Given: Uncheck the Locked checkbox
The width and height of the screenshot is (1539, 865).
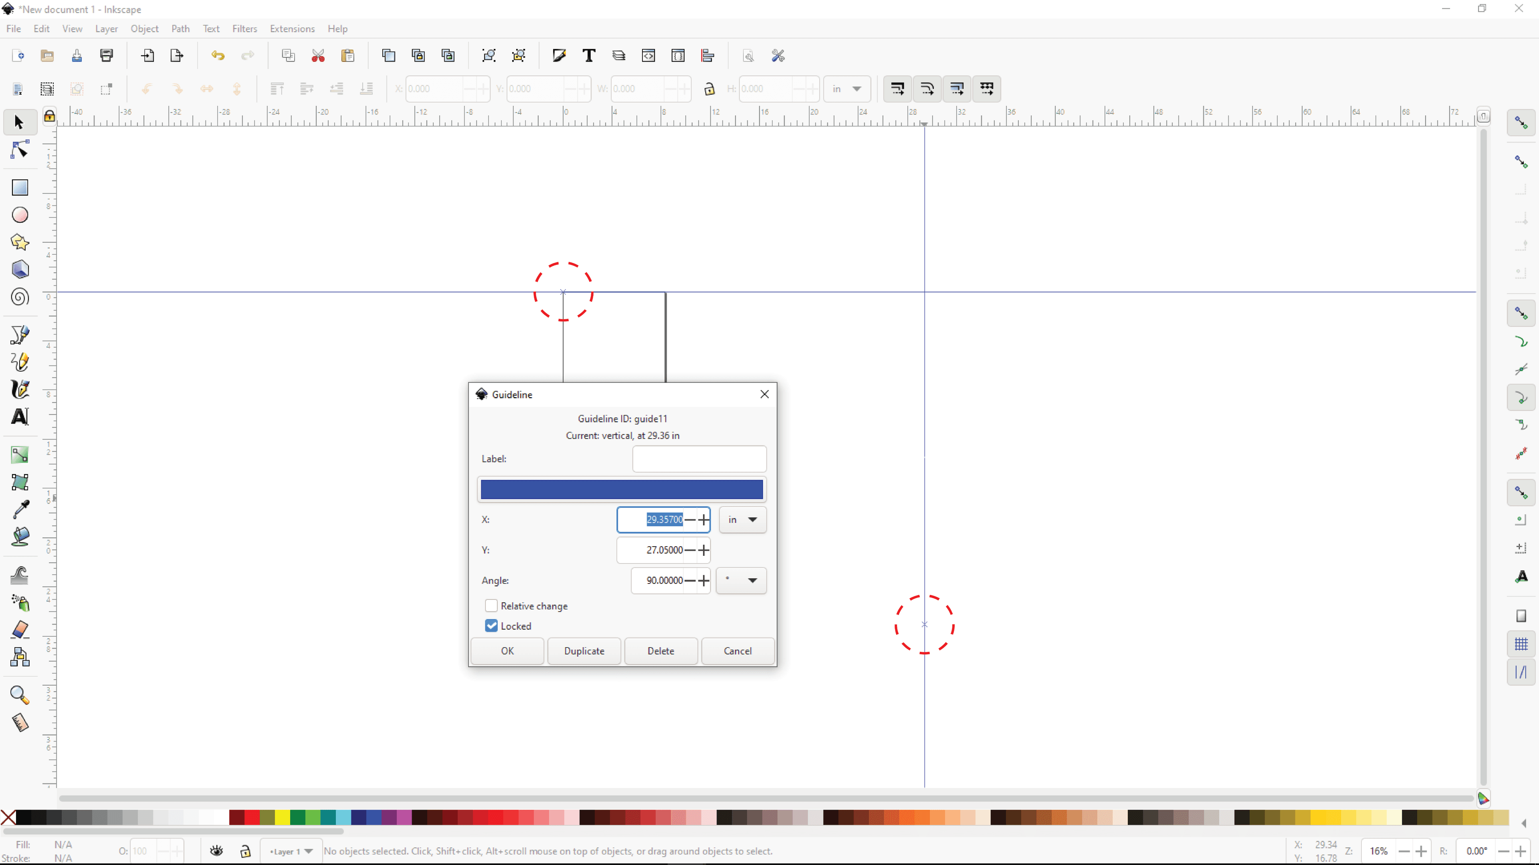Looking at the screenshot, I should 491,626.
